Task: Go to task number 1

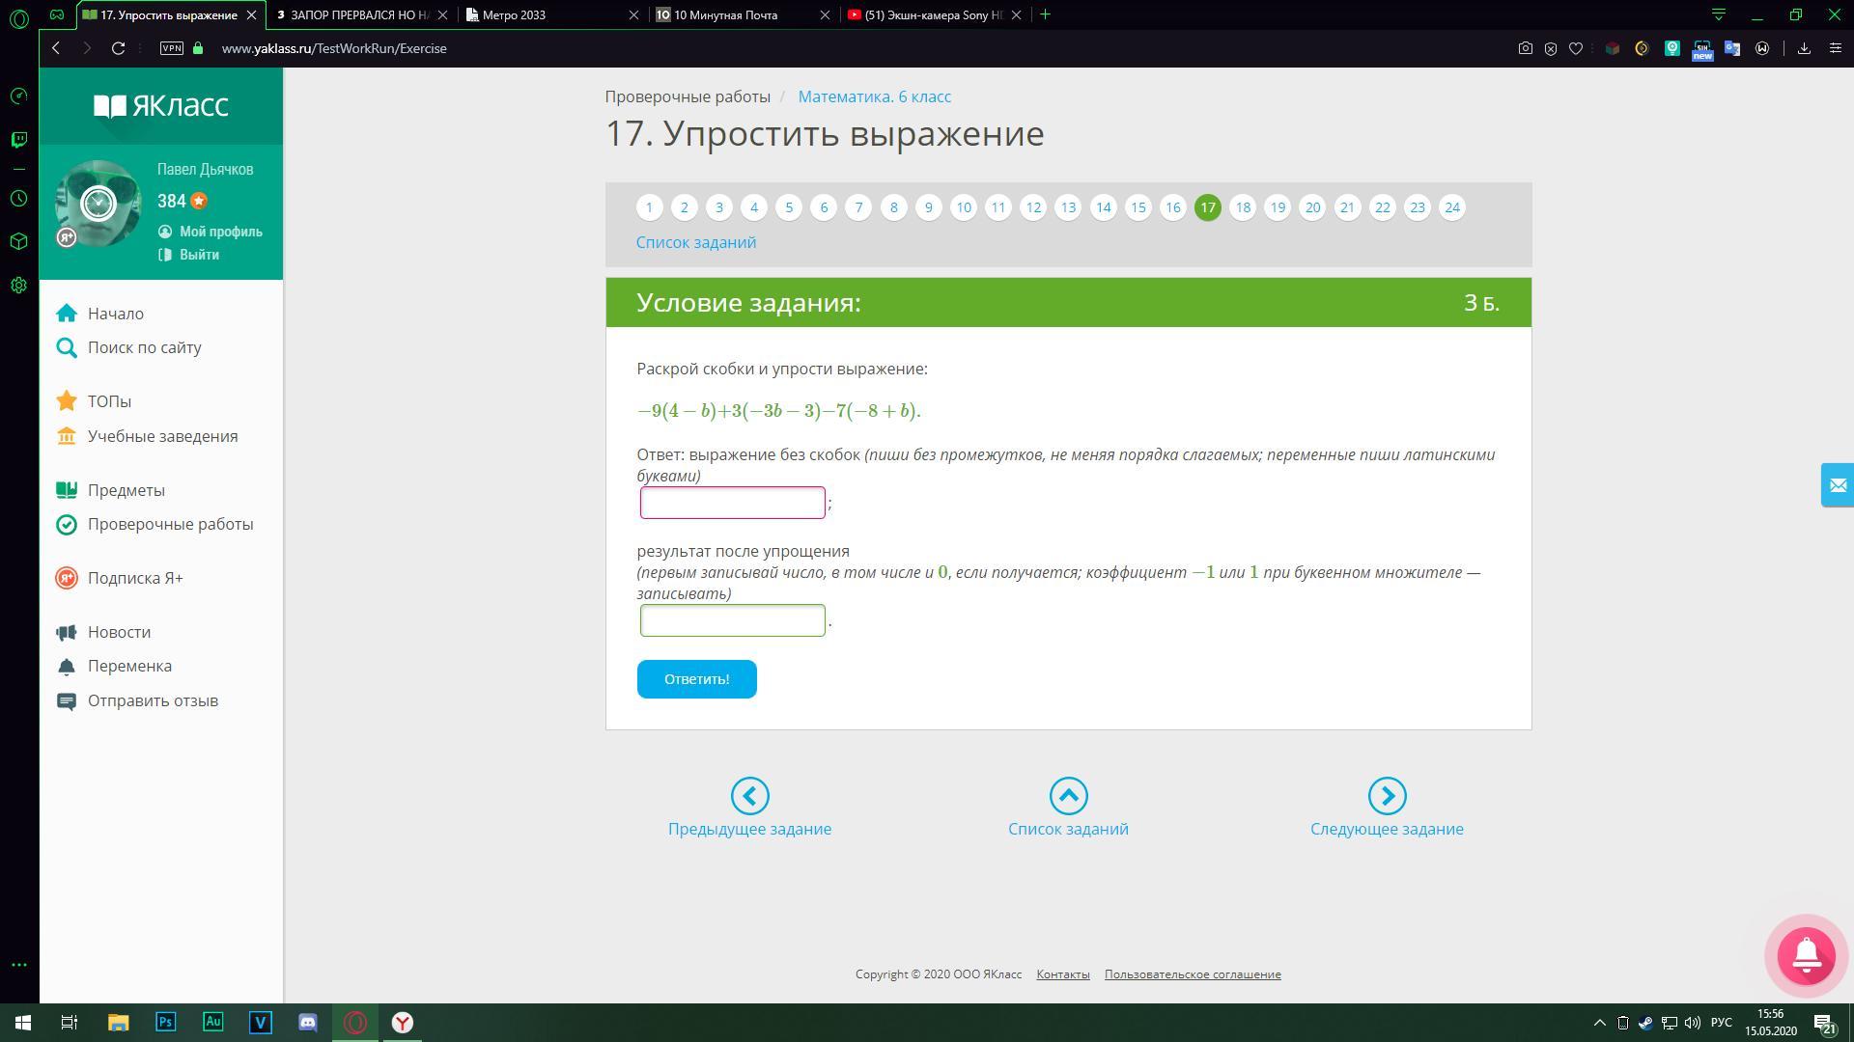Action: (649, 207)
